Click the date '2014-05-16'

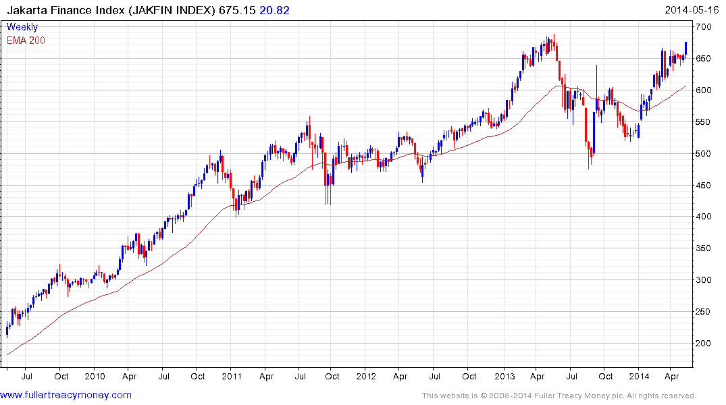[692, 10]
